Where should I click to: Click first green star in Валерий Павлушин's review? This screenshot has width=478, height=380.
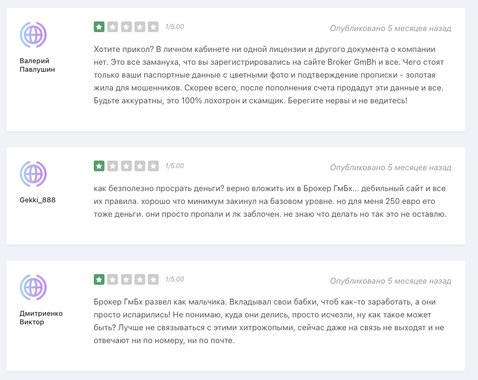point(99,27)
